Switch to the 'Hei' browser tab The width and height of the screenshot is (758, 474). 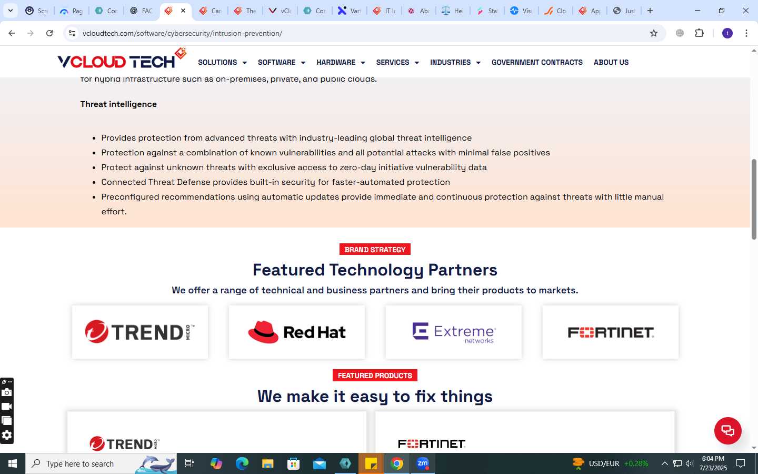point(453,11)
